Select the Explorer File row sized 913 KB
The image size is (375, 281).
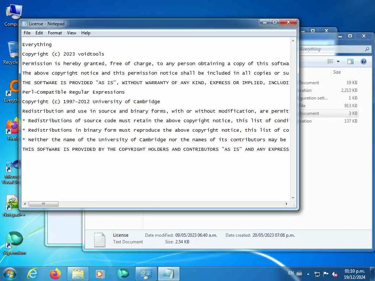tap(328, 106)
